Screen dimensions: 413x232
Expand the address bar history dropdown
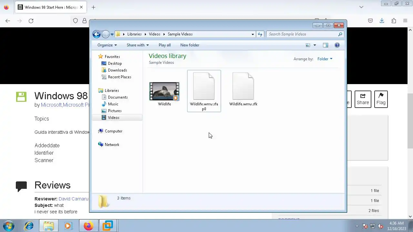253,34
